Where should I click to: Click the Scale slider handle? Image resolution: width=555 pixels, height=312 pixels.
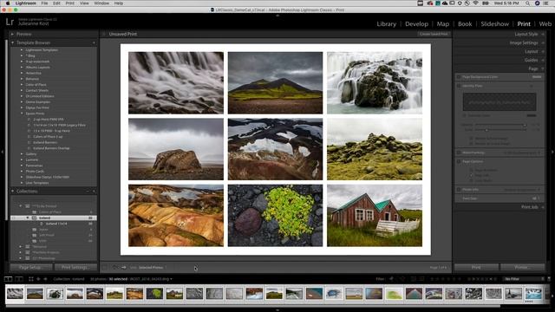(x=486, y=130)
